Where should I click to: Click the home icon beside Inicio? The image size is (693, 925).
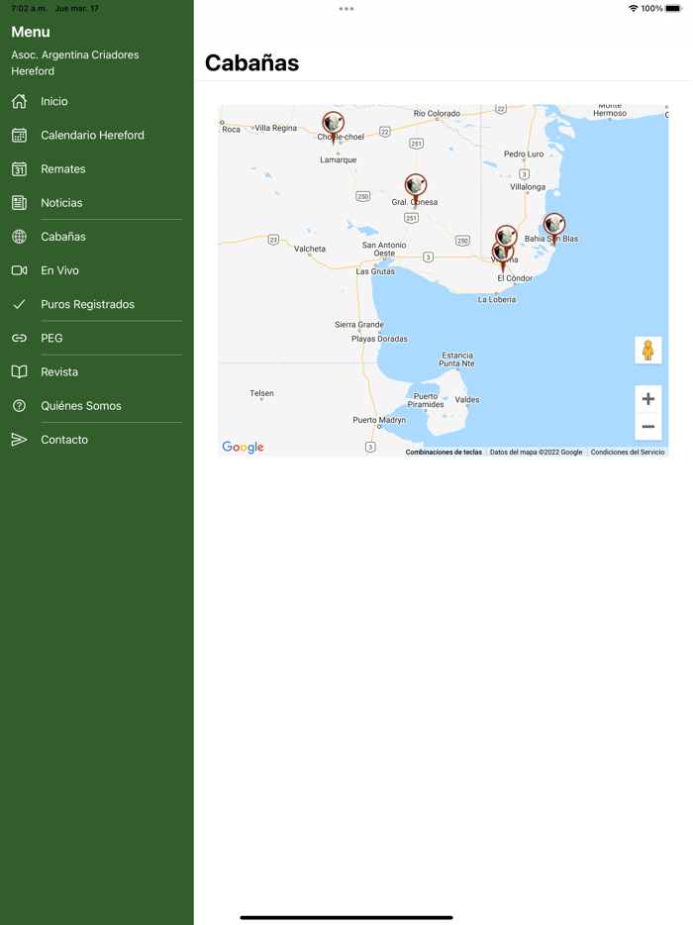coord(19,101)
